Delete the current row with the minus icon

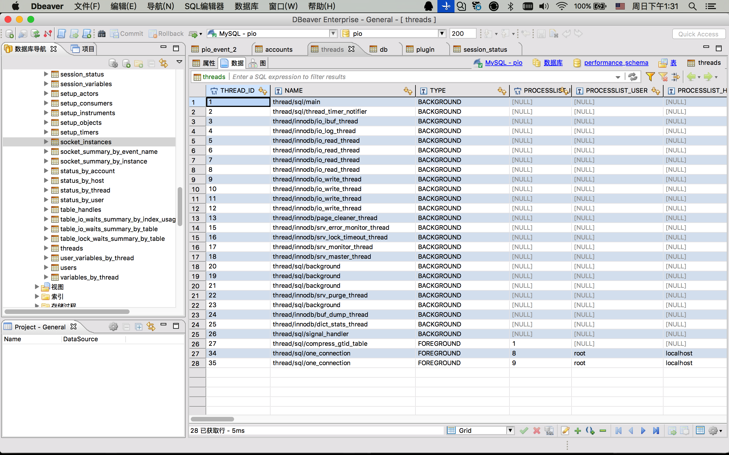(x=603, y=431)
